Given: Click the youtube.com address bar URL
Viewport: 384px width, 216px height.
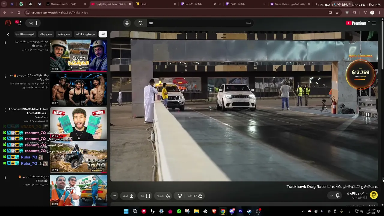Looking at the screenshot, I should point(59,13).
